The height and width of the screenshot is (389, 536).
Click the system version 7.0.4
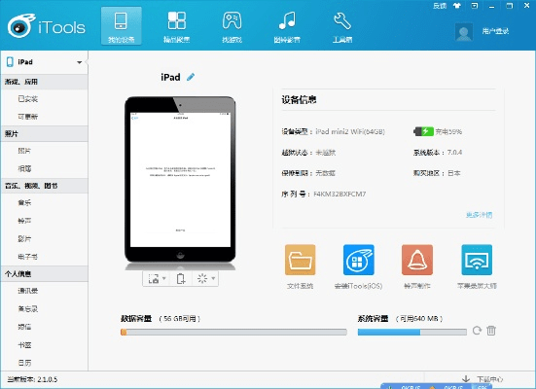(x=454, y=153)
